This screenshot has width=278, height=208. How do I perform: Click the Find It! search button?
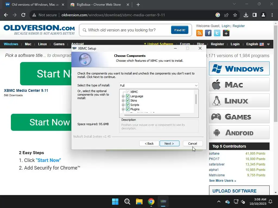point(180,30)
